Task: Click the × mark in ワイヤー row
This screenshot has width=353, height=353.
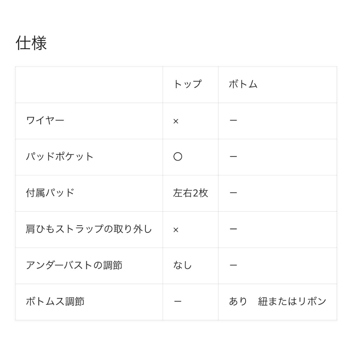Action: [176, 121]
